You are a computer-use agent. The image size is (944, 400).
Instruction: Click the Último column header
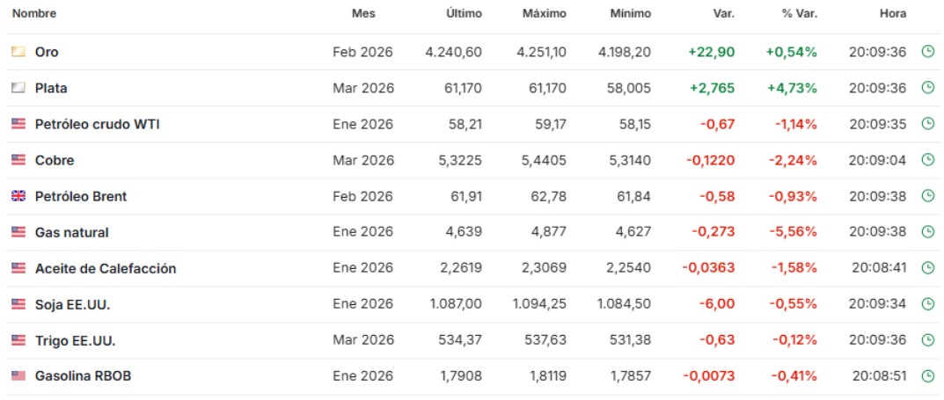464,14
